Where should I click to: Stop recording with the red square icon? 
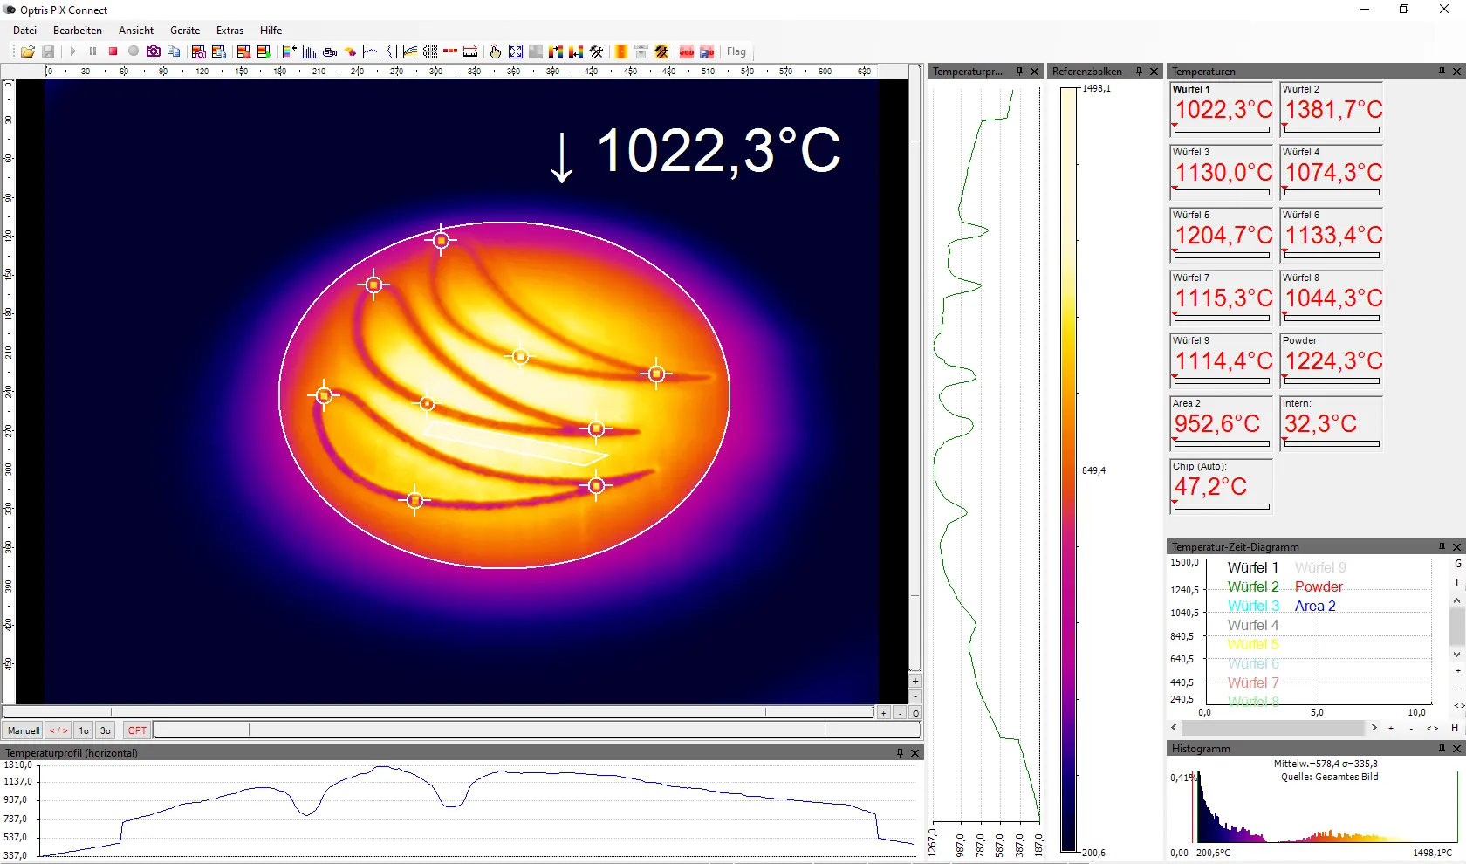click(x=113, y=51)
